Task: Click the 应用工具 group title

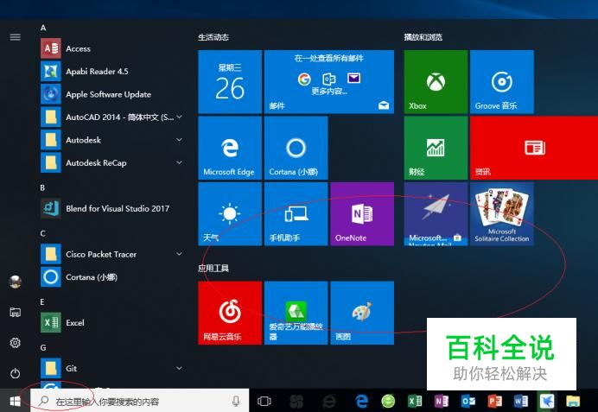Action: (x=213, y=269)
